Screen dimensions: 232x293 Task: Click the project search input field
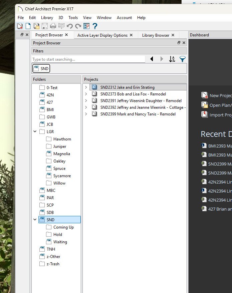pyautogui.click(x=88, y=59)
